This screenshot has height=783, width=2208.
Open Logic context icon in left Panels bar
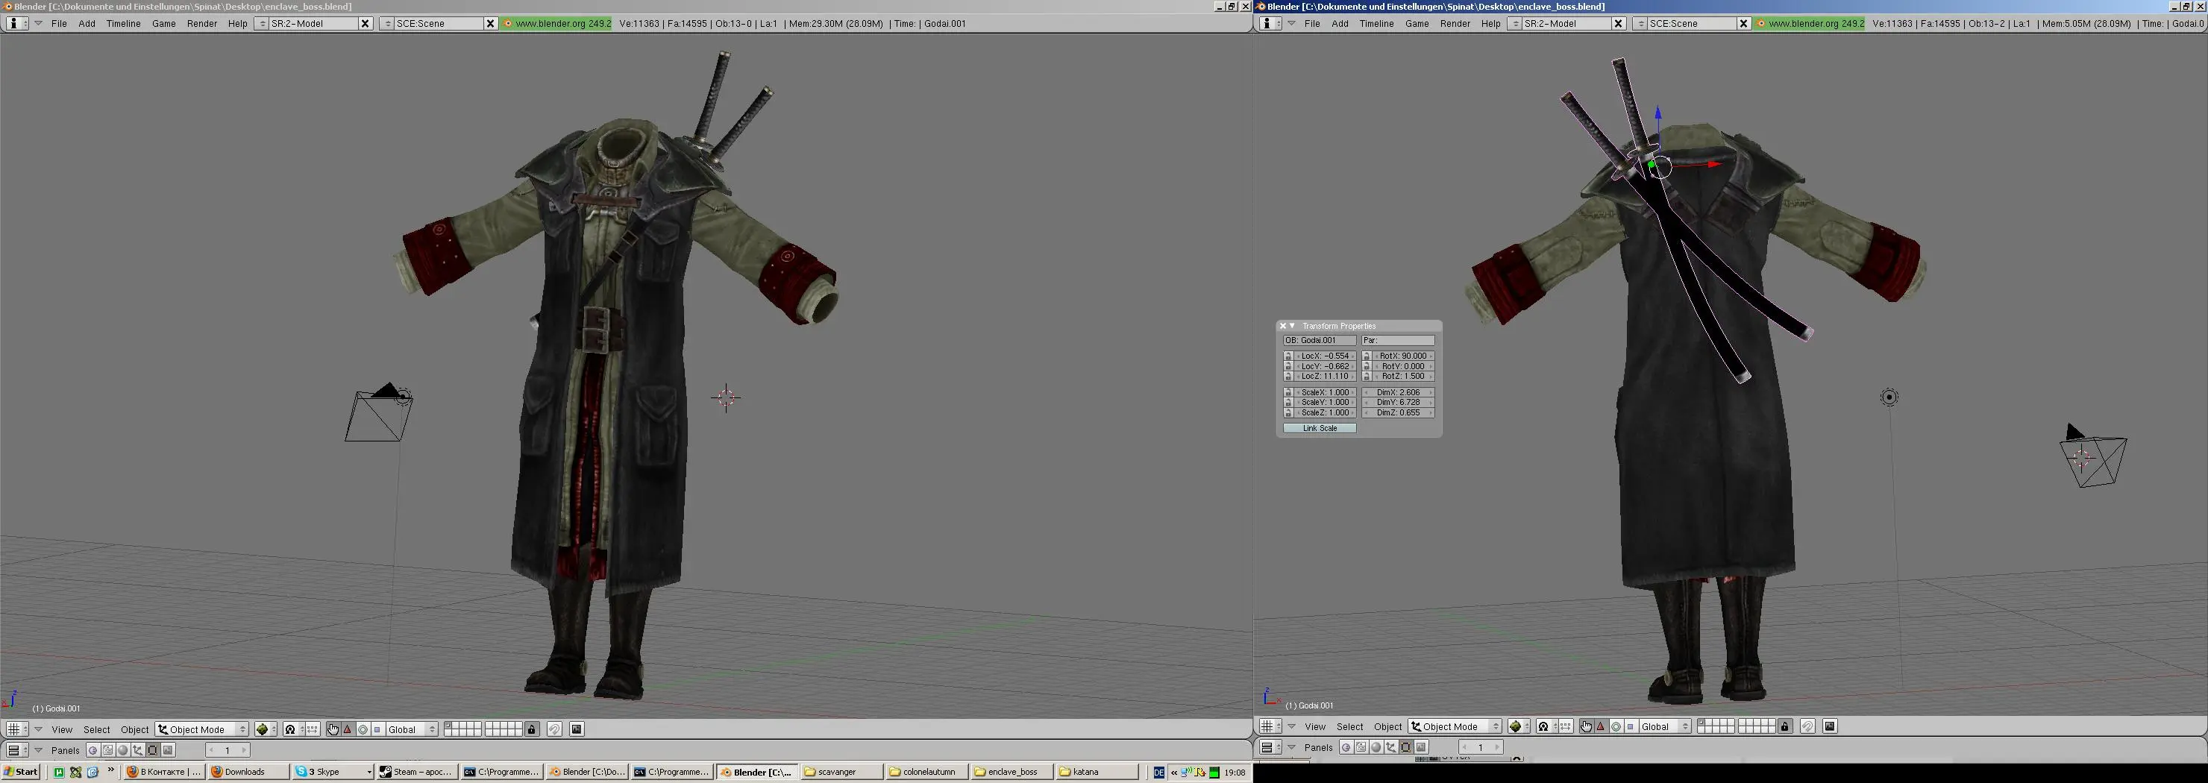(93, 750)
